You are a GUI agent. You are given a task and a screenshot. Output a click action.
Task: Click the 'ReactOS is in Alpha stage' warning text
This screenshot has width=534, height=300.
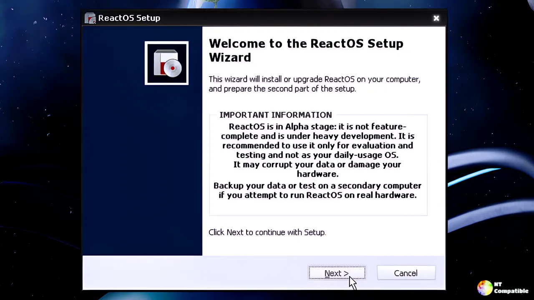click(x=317, y=141)
